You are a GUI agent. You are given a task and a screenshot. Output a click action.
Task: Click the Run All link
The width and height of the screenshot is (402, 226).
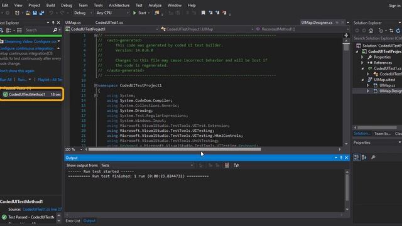point(6,80)
